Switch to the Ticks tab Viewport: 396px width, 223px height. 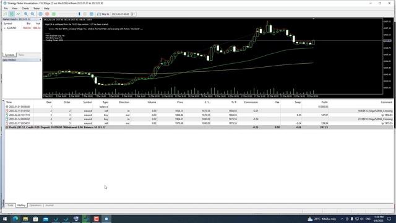click(x=21, y=55)
